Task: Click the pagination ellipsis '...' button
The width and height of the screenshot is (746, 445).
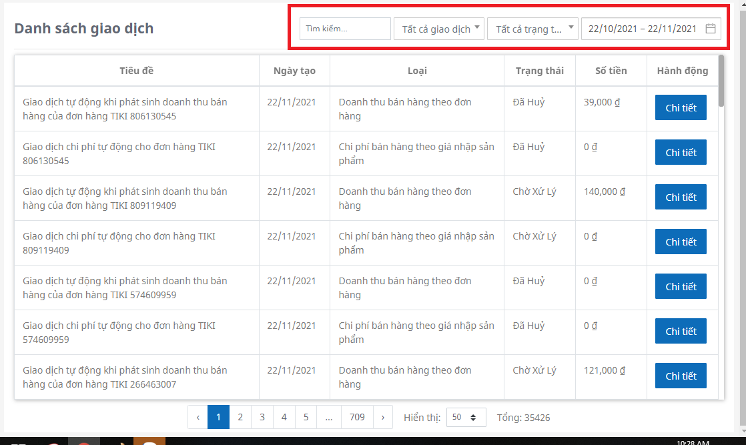Action: pos(328,417)
